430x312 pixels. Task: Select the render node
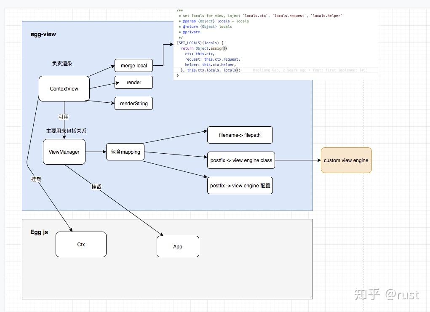pos(134,82)
